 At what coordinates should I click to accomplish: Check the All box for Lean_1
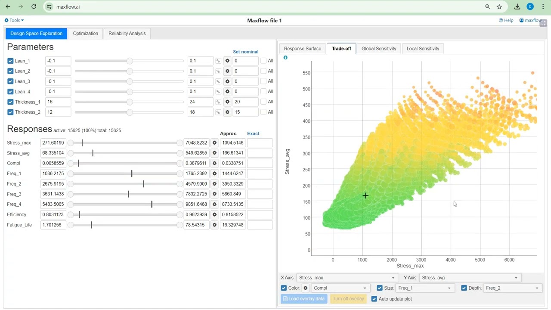point(263,61)
